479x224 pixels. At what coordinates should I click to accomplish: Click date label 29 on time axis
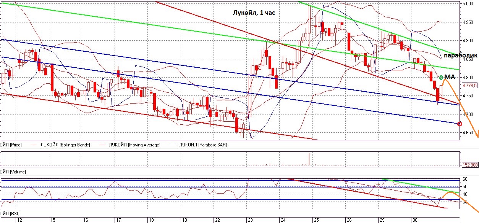[381, 220]
